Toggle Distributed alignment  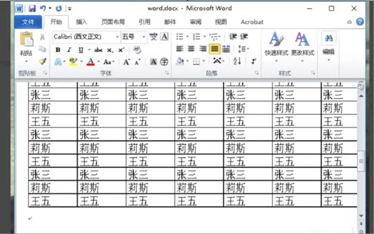pyautogui.click(x=226, y=49)
